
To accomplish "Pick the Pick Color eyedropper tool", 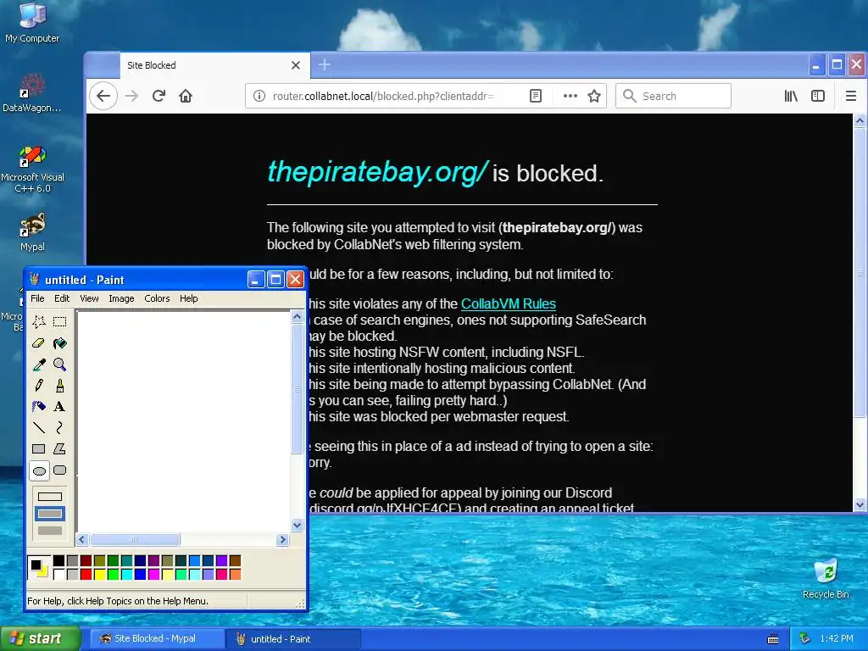I will 39,364.
